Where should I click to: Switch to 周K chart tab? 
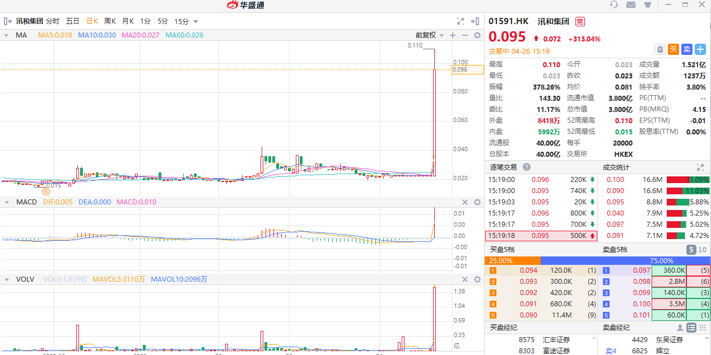click(x=110, y=21)
